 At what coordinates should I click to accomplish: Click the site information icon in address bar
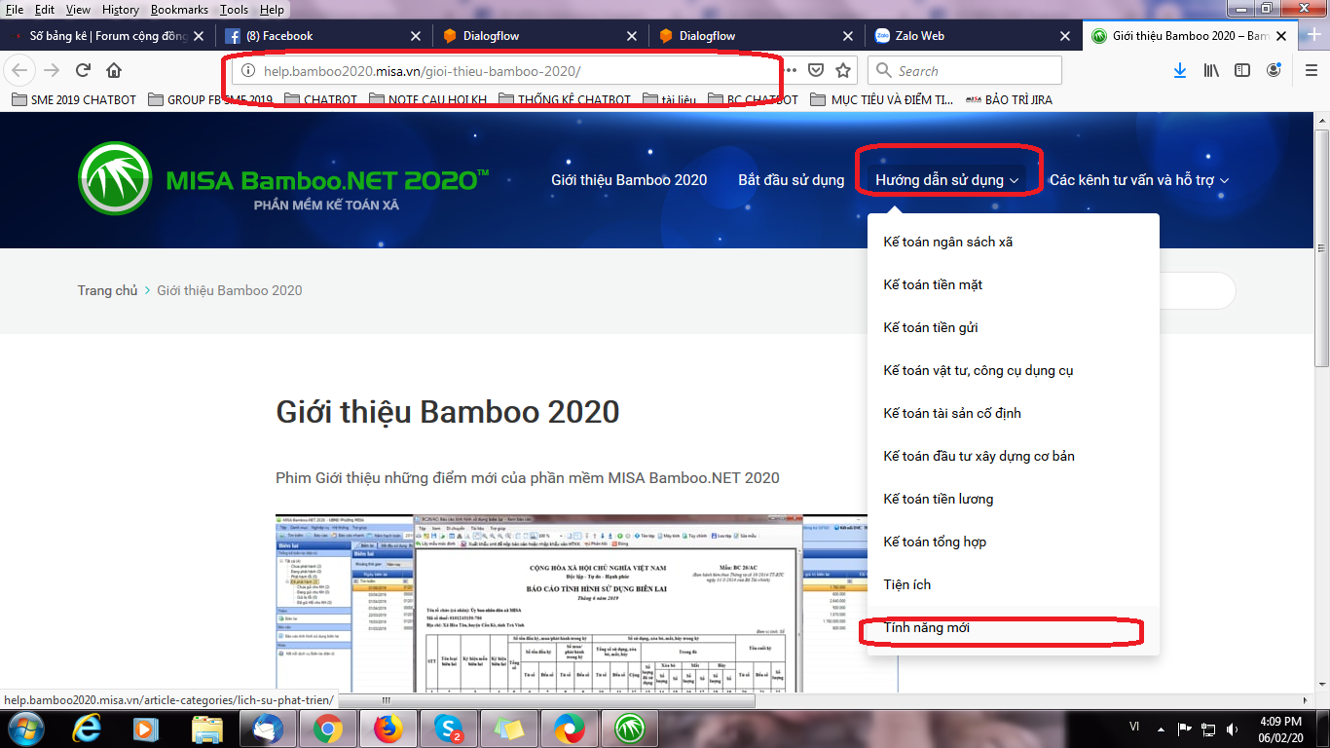point(247,71)
